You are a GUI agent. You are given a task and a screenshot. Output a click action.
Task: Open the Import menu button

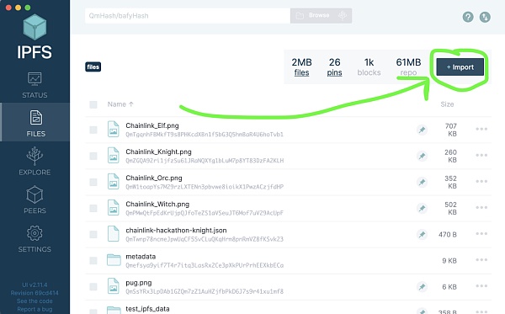[460, 67]
